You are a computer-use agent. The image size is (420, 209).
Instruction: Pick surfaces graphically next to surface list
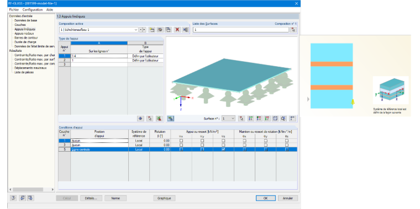[x=293, y=30]
